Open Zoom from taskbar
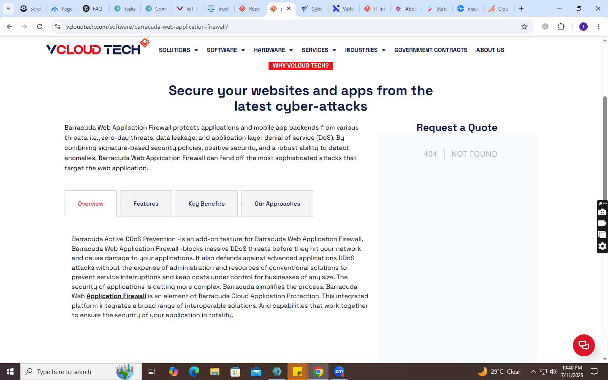The image size is (608, 380). (339, 372)
